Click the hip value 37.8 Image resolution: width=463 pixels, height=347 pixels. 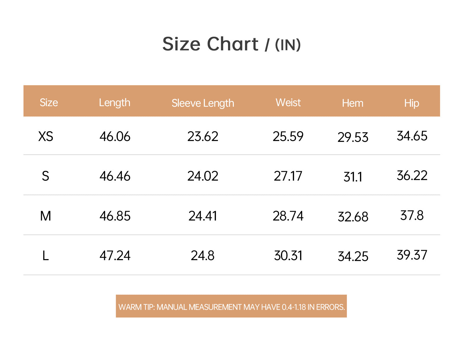(x=412, y=215)
